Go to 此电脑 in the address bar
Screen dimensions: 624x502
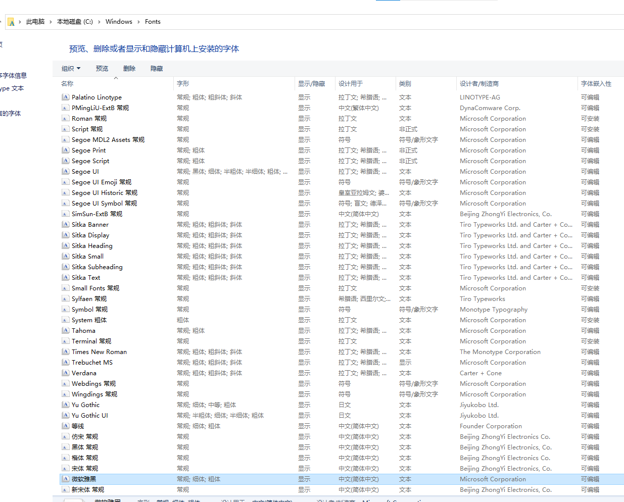(x=35, y=22)
